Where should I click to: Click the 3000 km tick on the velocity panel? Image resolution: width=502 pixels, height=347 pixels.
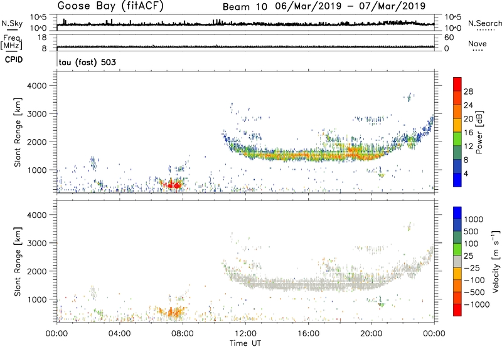pyautogui.click(x=36, y=243)
